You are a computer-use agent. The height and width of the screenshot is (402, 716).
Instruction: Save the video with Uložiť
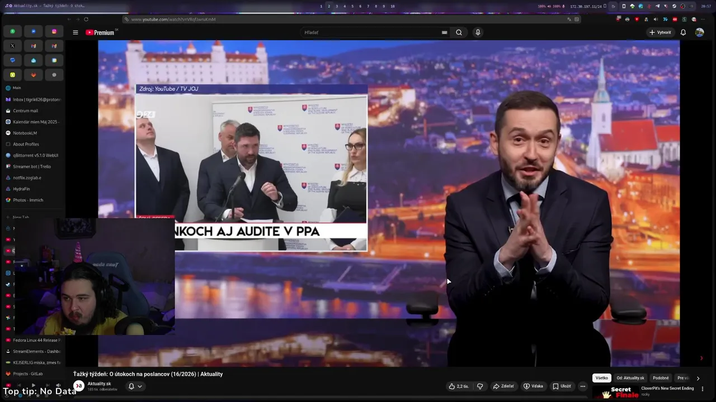562,386
